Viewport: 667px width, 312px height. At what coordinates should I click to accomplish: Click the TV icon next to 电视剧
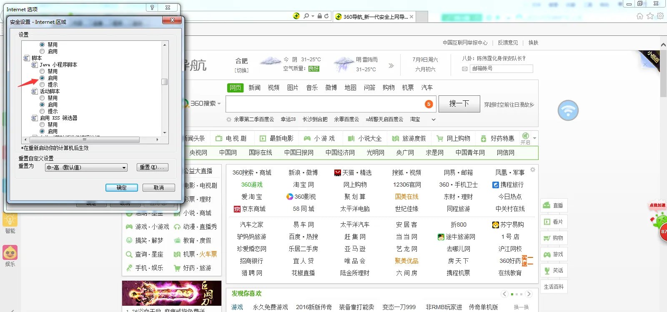click(x=219, y=138)
